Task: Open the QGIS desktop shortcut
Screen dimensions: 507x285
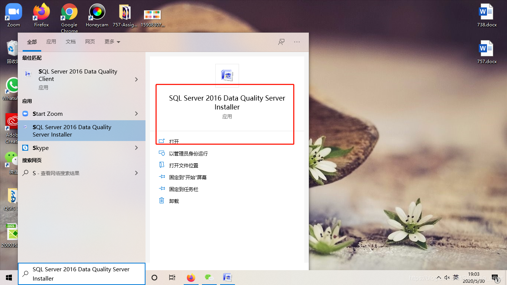Action: pos(12,200)
